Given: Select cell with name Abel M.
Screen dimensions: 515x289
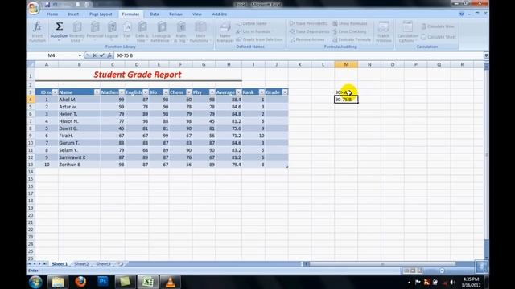Looking at the screenshot, I should click(79, 100).
